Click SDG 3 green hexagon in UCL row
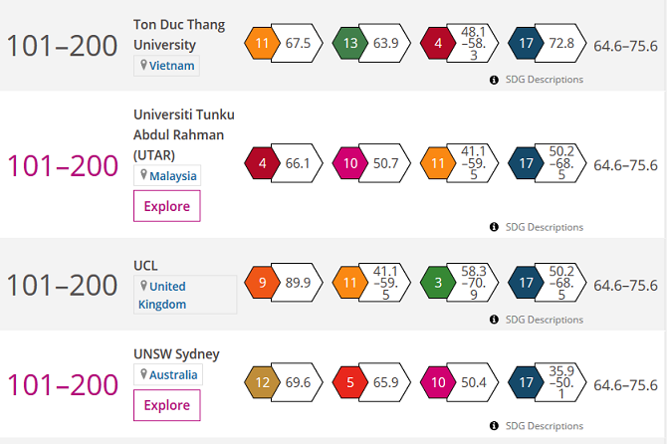The width and height of the screenshot is (667, 444). tap(438, 283)
